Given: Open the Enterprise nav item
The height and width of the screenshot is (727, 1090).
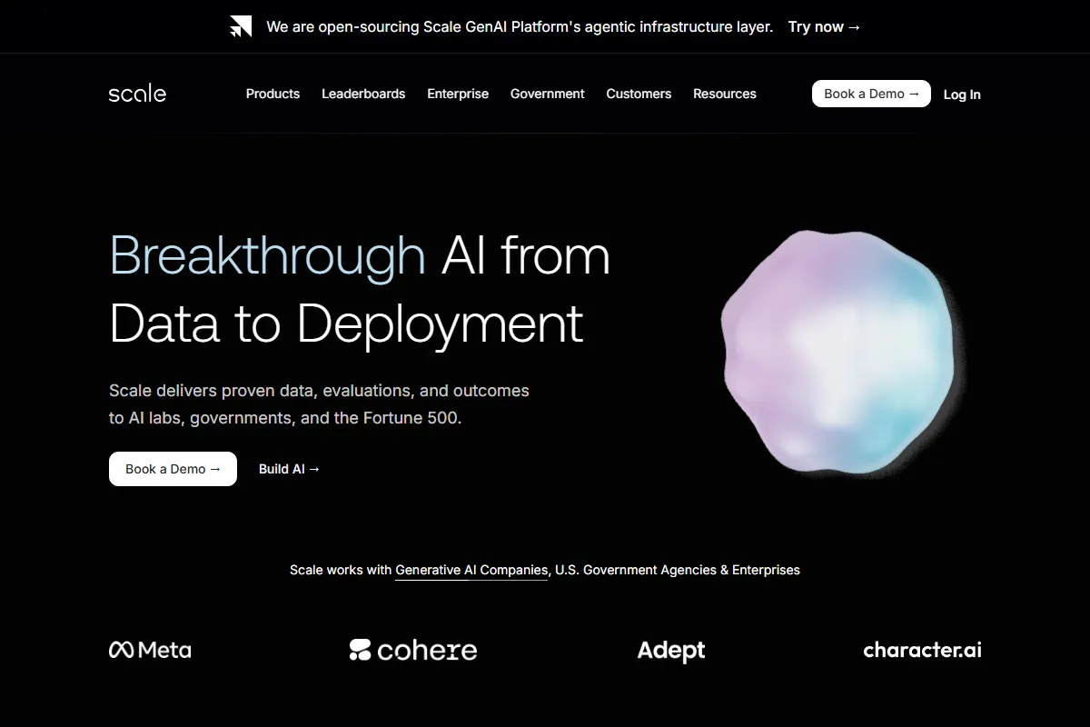Looking at the screenshot, I should pos(458,94).
